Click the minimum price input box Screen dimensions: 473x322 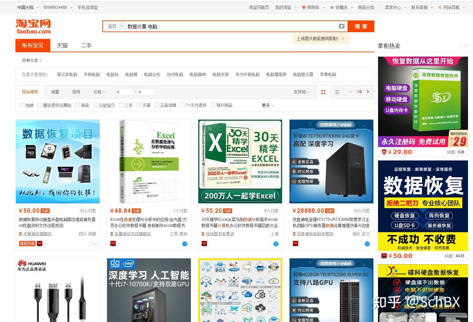tap(124, 92)
